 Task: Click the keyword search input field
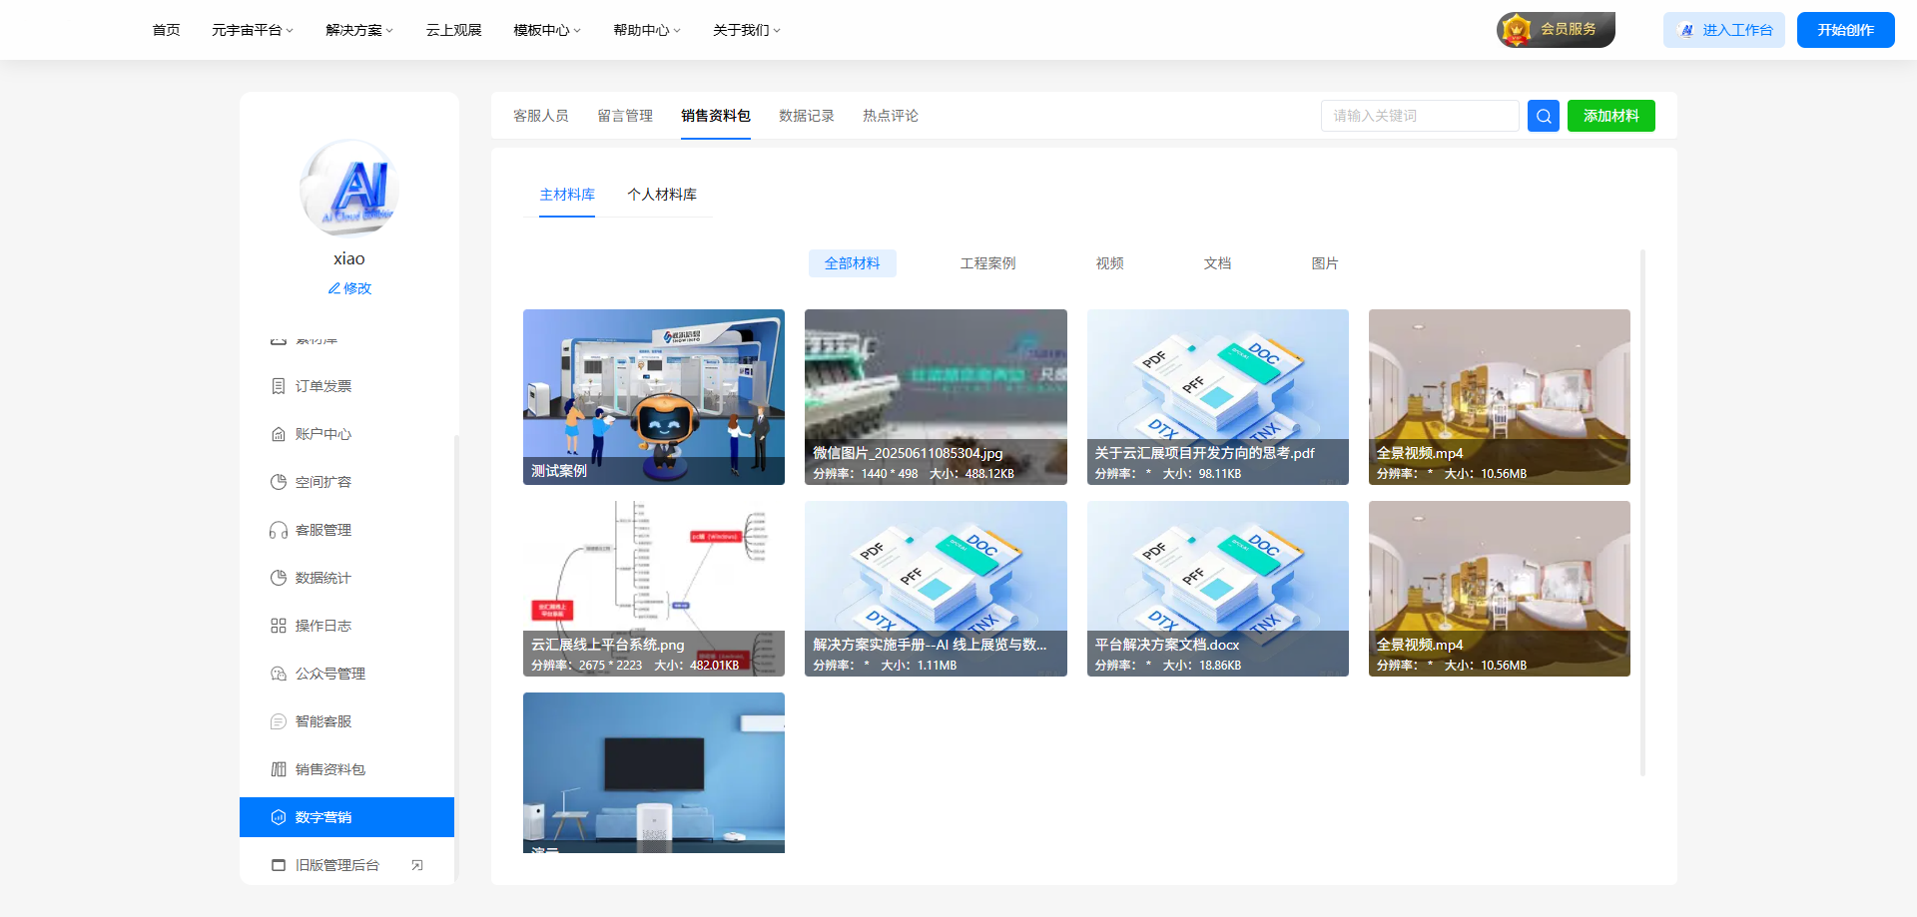(x=1419, y=116)
